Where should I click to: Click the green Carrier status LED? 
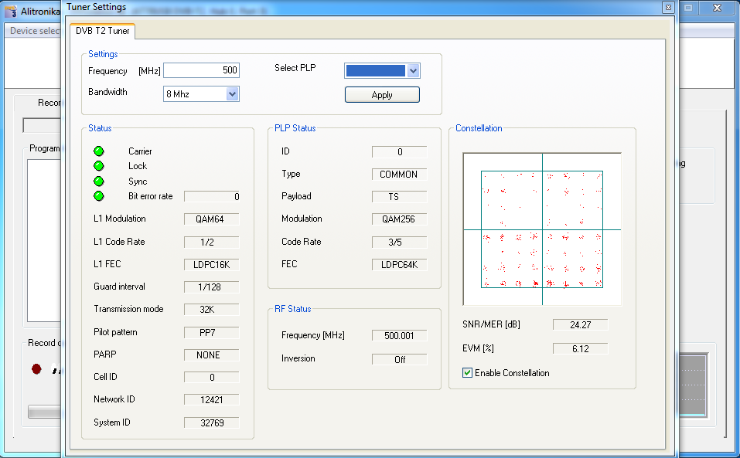coord(98,151)
